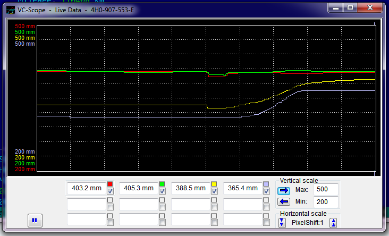
Task: Click the right arrow beside Max
Action: 284,190
